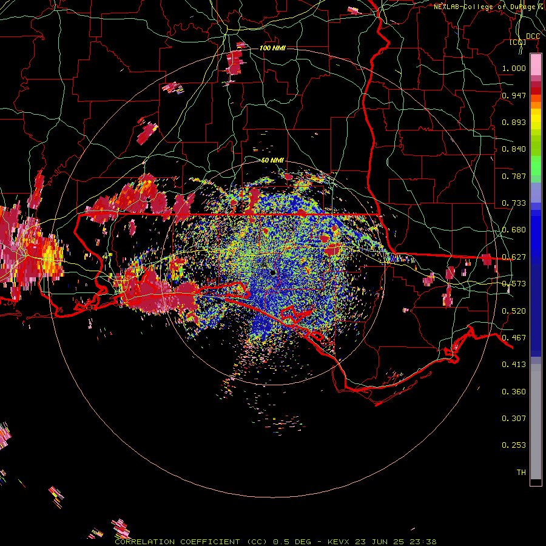Select the 0.467 legend value
Viewport: 546px width, 546px height.
514,337
